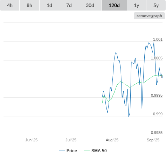
Task: Select the 4h time range tab
Action: (x=10, y=5)
